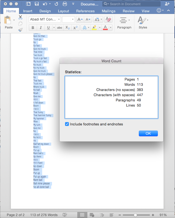The width and height of the screenshot is (175, 218).
Task: Increase font size with the larger A
Action: click(80, 19)
